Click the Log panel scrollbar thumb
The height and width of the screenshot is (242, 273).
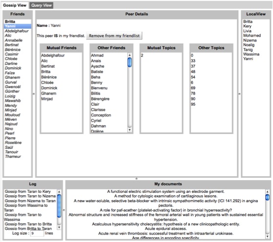point(59,206)
